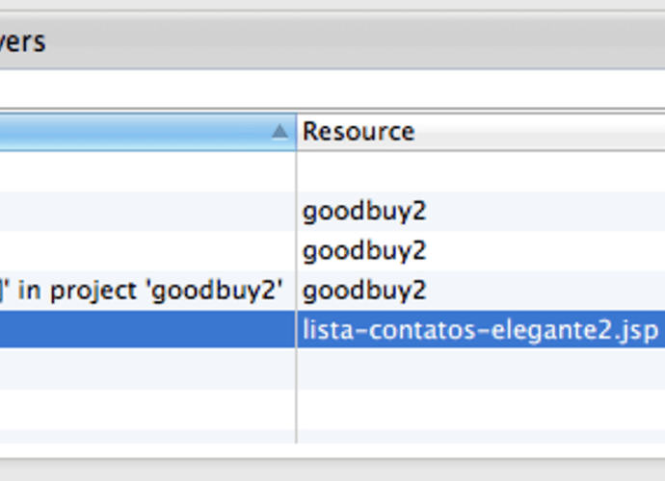This screenshot has width=665, height=481.
Task: Click the empty description cell in the top row
Action: [147, 171]
